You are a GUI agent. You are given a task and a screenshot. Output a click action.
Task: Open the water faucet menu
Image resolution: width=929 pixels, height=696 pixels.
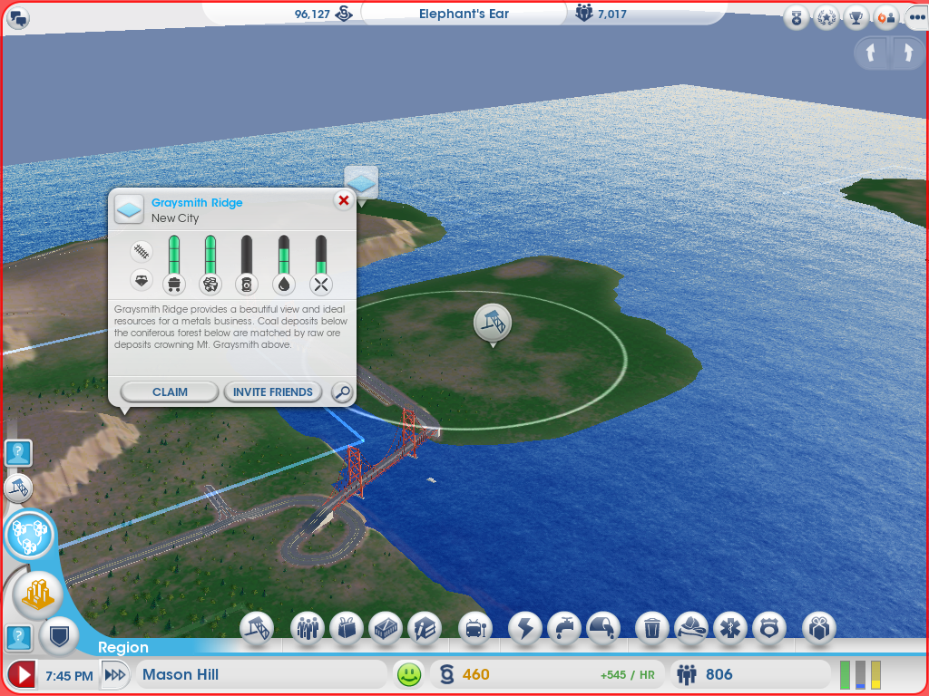pyautogui.click(x=564, y=629)
